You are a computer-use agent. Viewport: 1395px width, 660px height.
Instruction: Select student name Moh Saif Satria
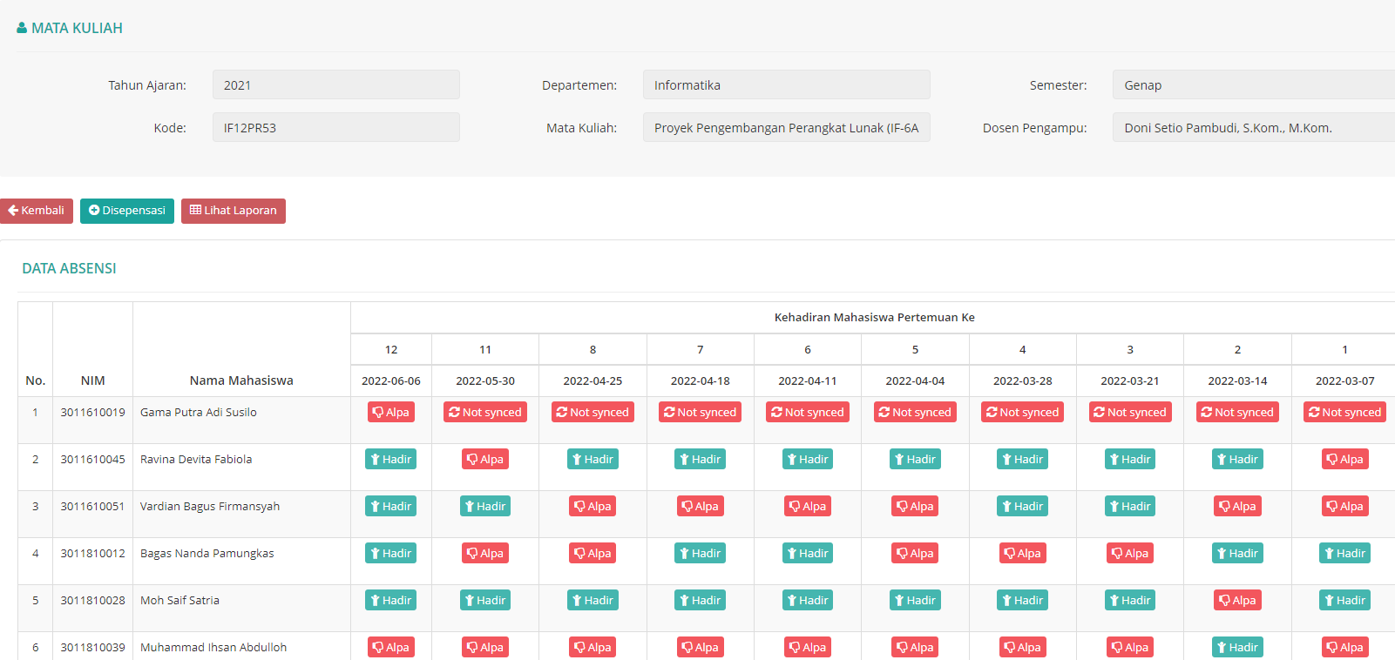(x=179, y=600)
